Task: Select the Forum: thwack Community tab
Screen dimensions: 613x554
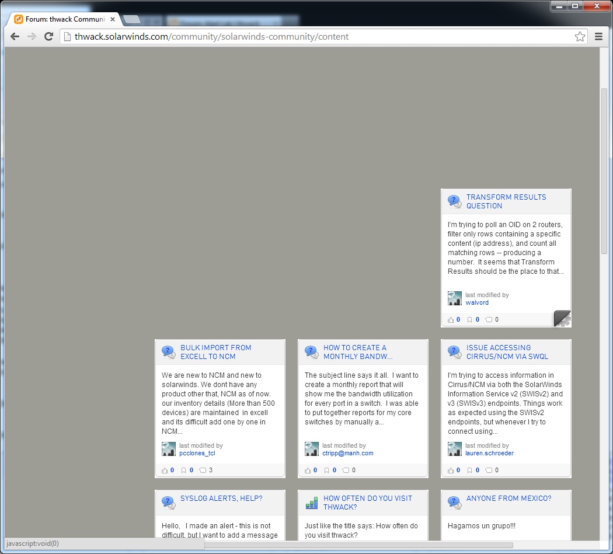Action: (65, 19)
